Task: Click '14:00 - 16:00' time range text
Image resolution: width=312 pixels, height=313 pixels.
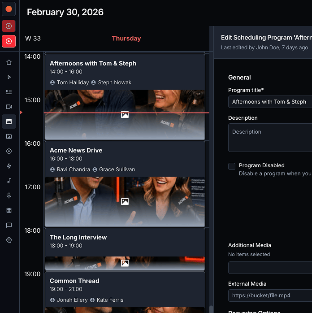Action: [x=66, y=72]
